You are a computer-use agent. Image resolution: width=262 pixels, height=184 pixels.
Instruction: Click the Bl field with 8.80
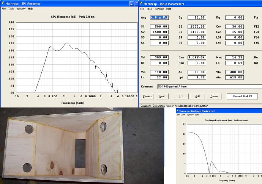159,63
